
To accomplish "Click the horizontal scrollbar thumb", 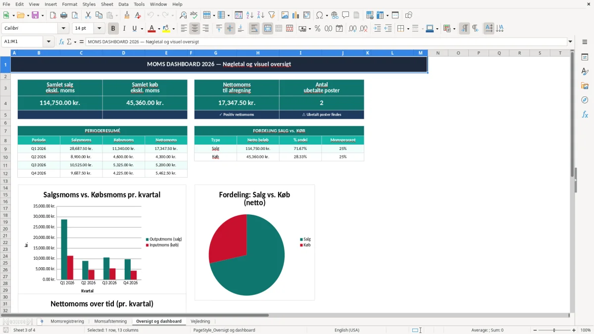I will [x=135, y=315].
